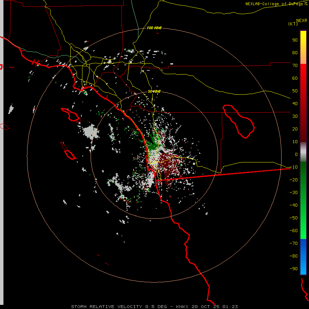
Task: Click the green inbound velocity area north of radar
Action: click(154, 142)
